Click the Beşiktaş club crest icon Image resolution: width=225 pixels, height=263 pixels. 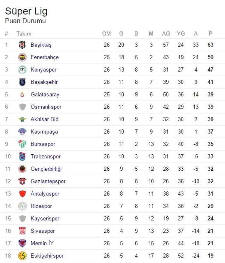[22, 45]
